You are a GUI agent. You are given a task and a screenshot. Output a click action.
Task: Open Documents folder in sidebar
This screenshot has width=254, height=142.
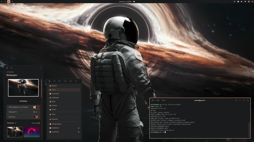pyautogui.click(x=64, y=94)
